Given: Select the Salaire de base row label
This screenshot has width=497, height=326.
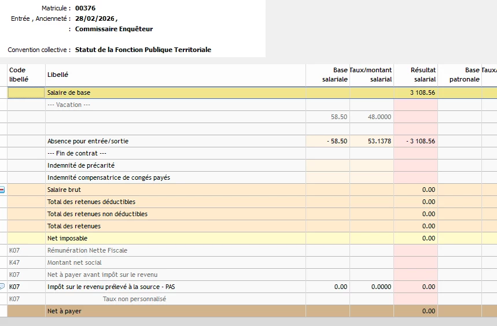Looking at the screenshot, I should point(69,92).
